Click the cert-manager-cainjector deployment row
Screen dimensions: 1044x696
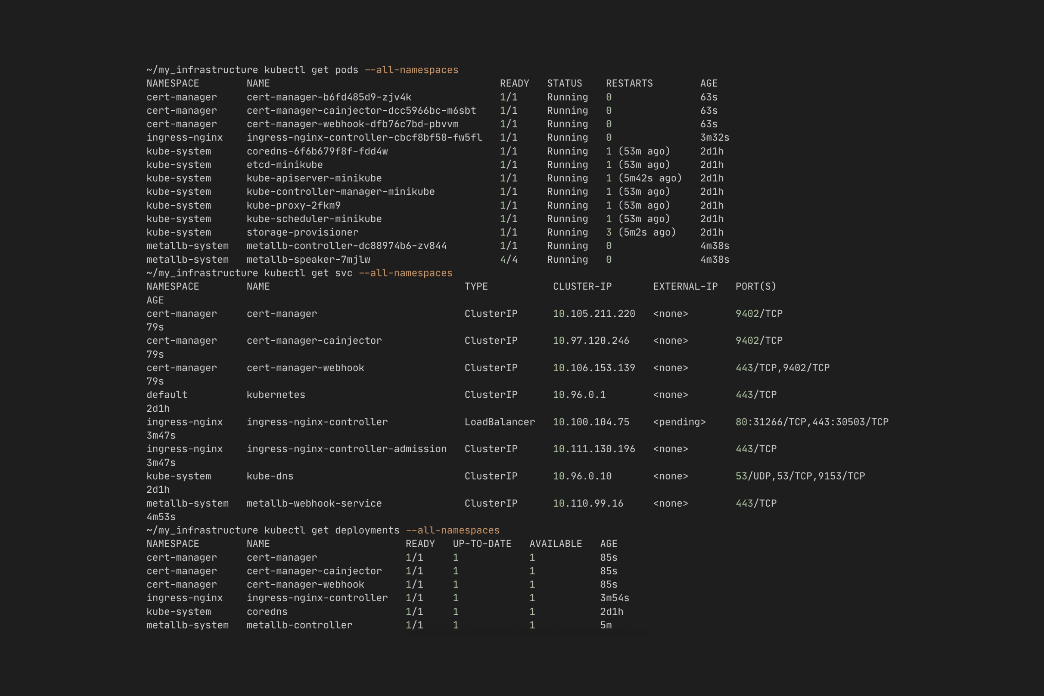[x=314, y=571]
